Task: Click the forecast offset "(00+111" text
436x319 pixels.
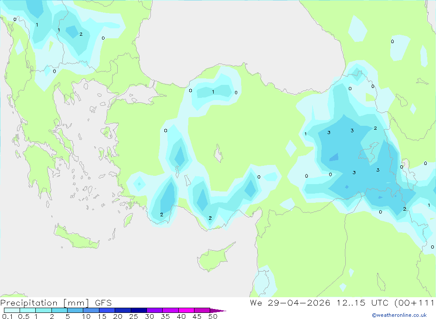Action: click(x=414, y=303)
